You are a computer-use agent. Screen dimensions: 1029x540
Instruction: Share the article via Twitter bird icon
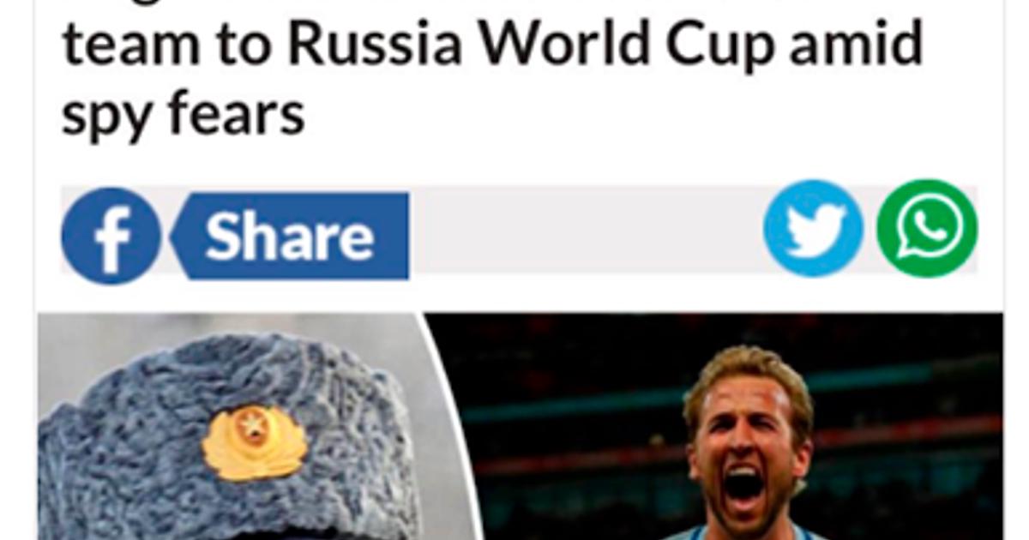[813, 228]
